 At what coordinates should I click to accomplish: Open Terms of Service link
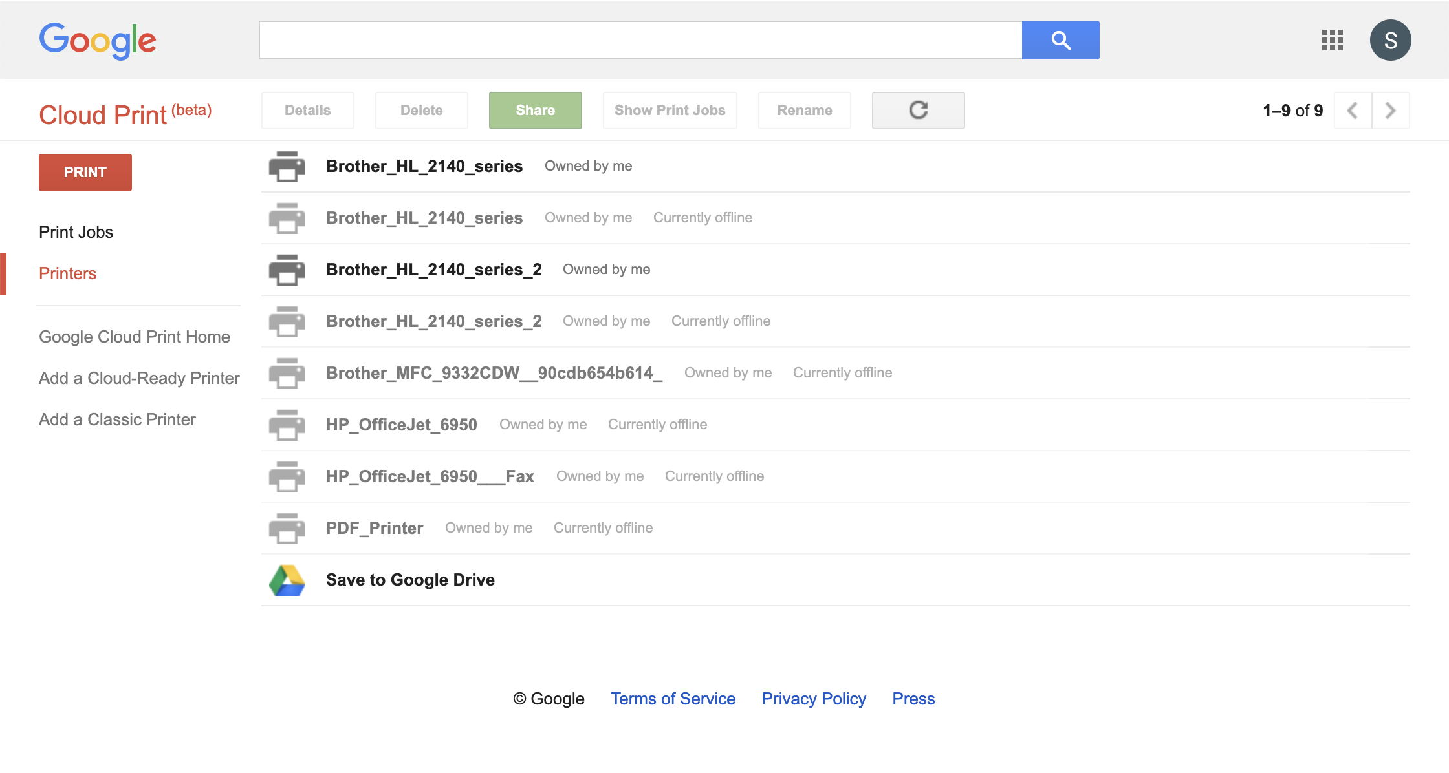673,699
